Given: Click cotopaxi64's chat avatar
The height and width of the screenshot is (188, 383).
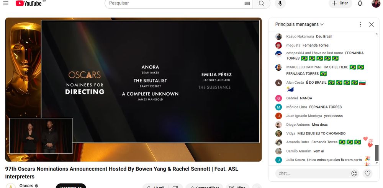Looking at the screenshot, I should pos(279,54).
